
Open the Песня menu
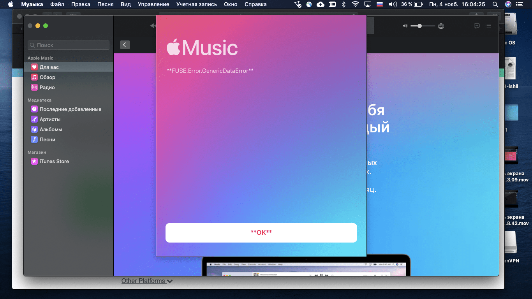pos(106,4)
